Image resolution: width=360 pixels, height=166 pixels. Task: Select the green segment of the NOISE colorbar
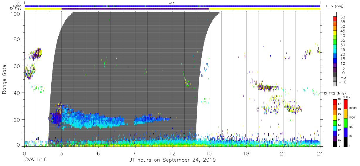(x=345, y=123)
